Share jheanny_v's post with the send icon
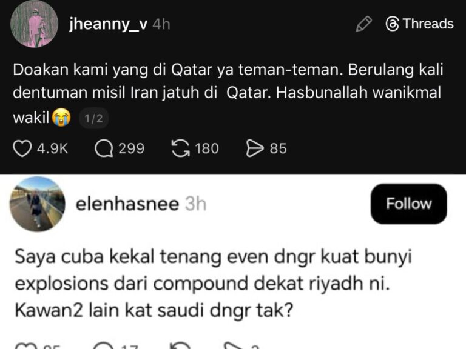 (255, 148)
